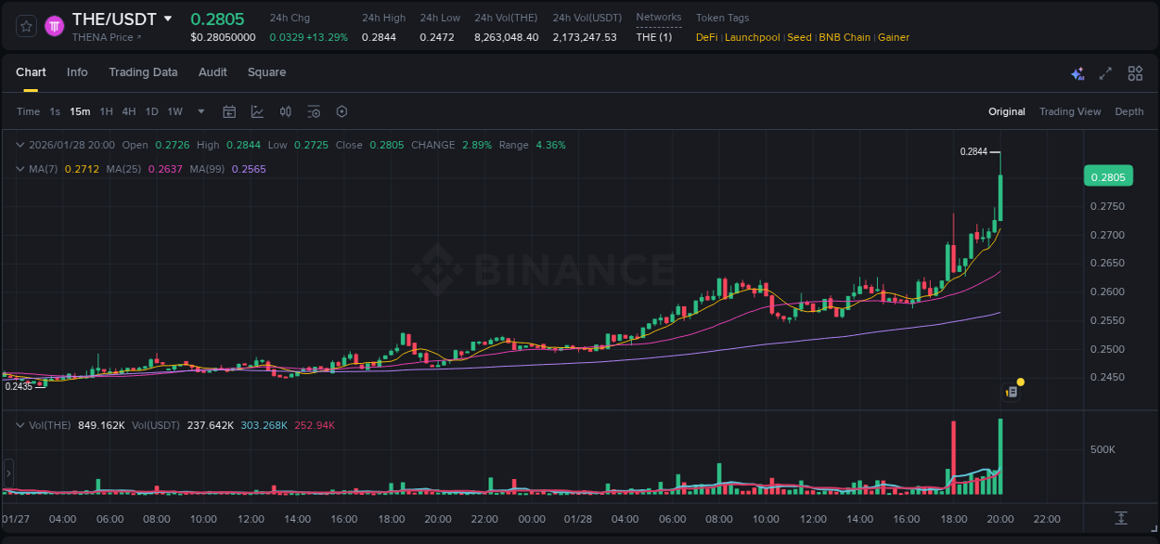Select the candlestick overlay tool icon
Viewport: 1160px width, 544px height.
(x=285, y=111)
